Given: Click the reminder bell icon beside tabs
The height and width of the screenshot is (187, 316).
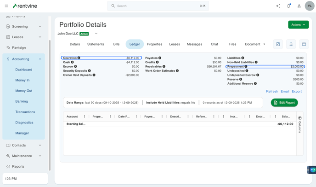Looking at the screenshot, I should point(291,44).
